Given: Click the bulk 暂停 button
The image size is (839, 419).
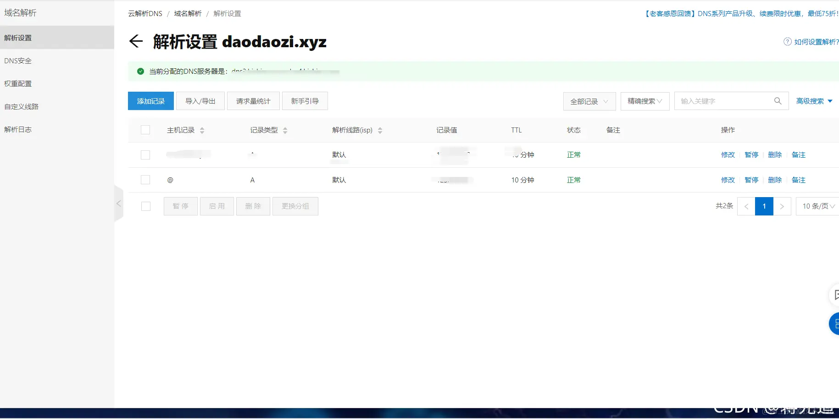Looking at the screenshot, I should [181, 206].
